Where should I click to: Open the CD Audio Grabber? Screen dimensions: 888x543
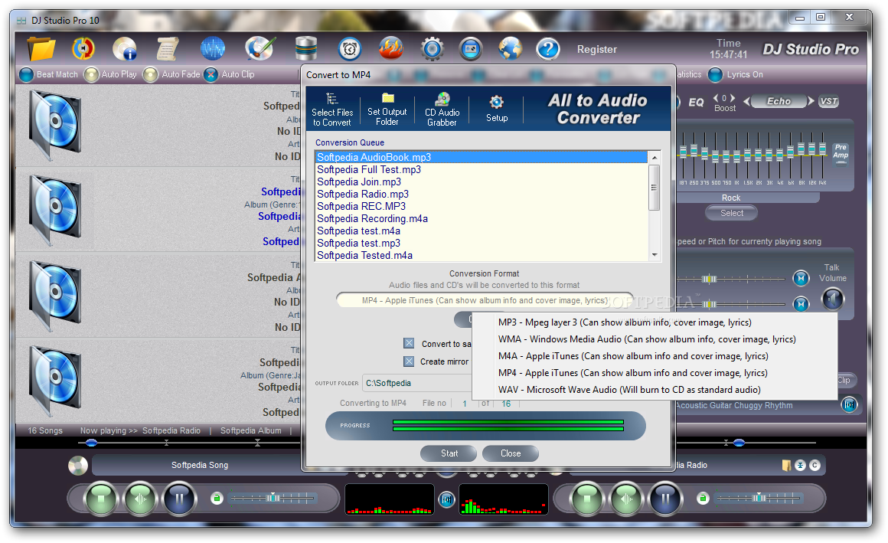[442, 110]
